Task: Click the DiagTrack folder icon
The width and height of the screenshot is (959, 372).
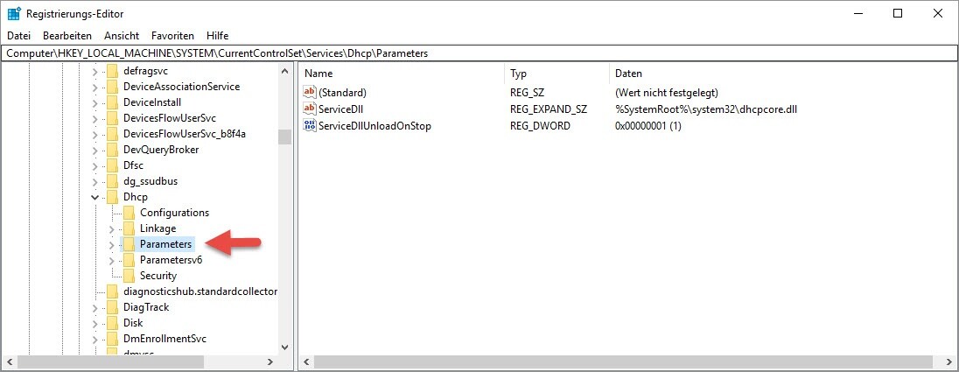Action: (x=112, y=307)
